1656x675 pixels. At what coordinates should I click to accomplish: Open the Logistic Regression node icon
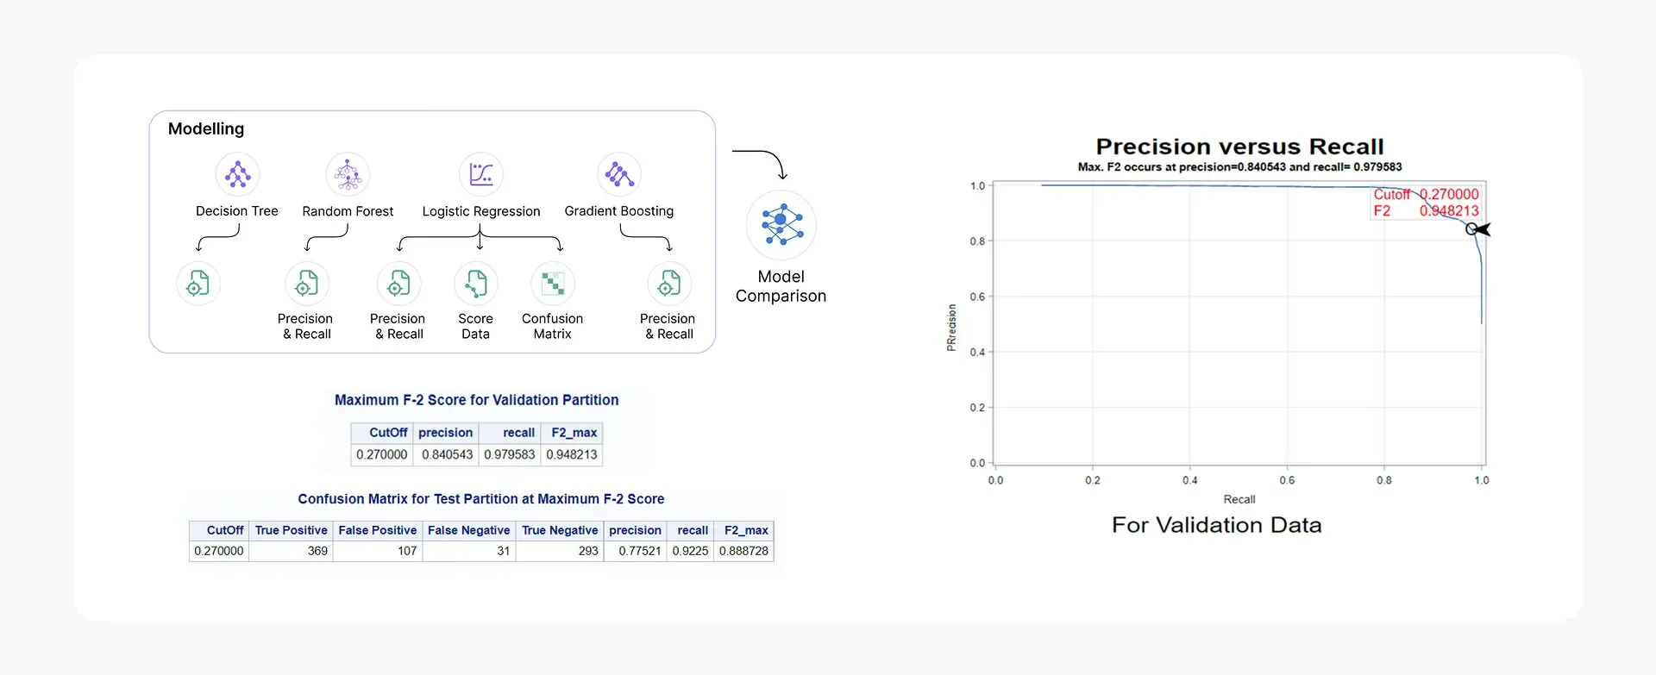pyautogui.click(x=480, y=175)
